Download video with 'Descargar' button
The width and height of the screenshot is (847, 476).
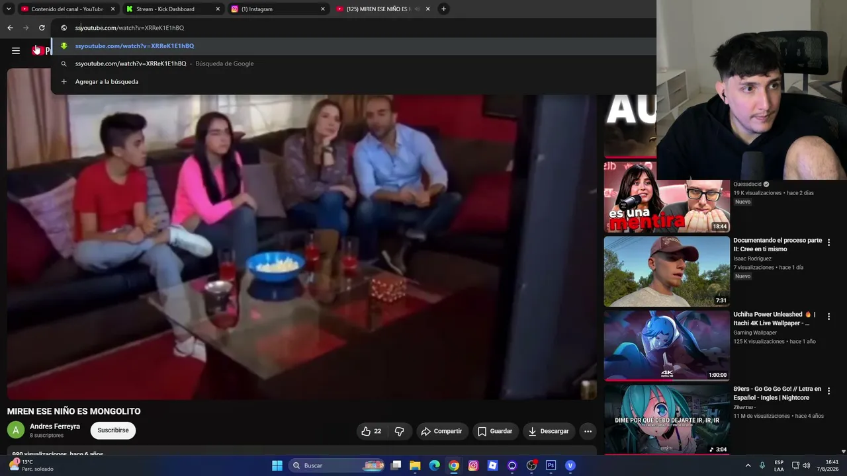(549, 431)
